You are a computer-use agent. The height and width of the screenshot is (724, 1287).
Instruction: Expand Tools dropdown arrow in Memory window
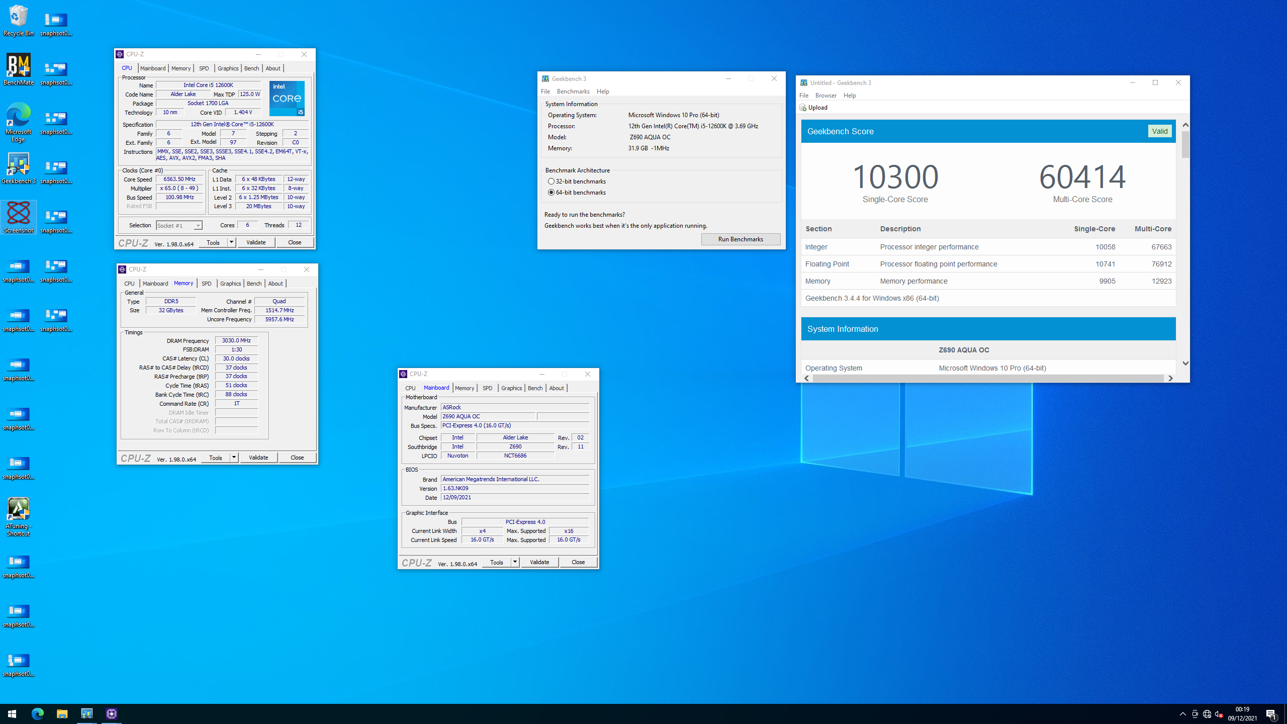click(x=234, y=458)
